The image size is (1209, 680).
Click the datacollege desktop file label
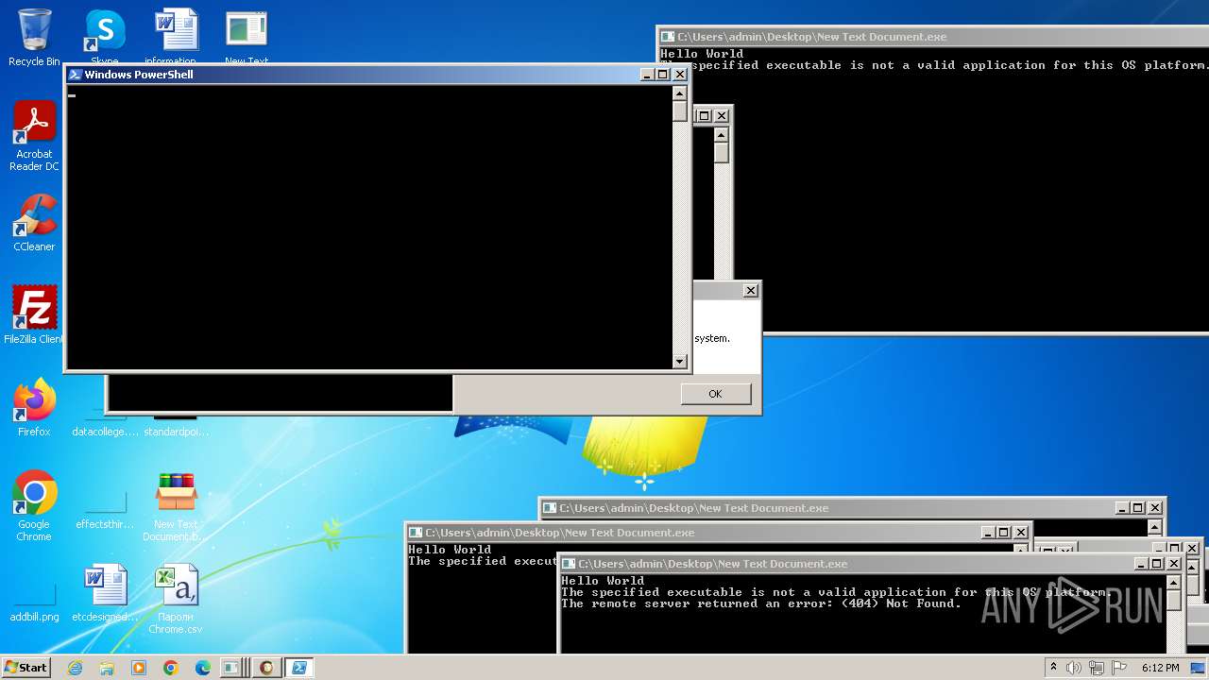pyautogui.click(x=105, y=432)
